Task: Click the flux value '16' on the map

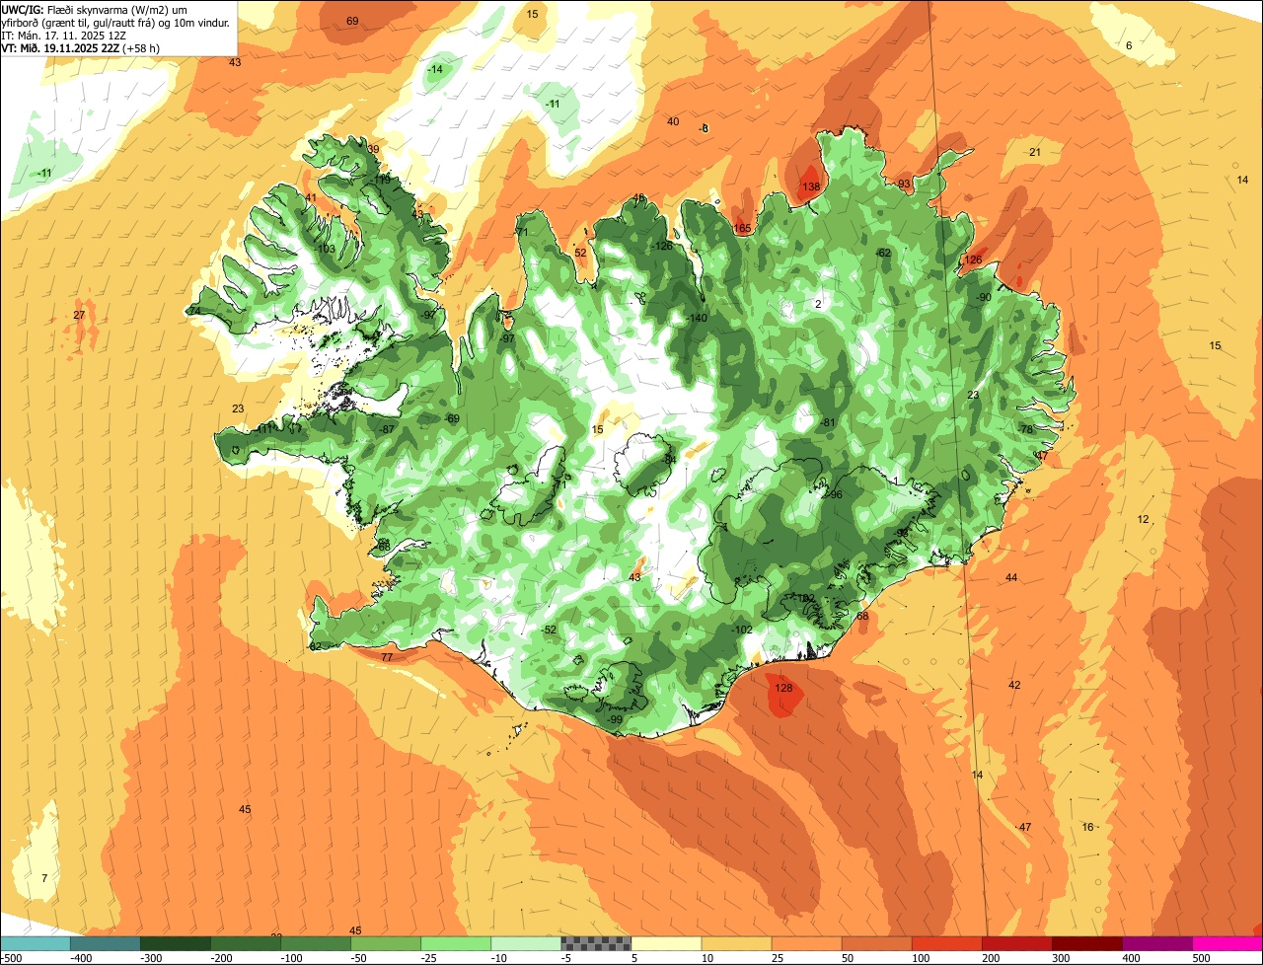Action: 1087,828
